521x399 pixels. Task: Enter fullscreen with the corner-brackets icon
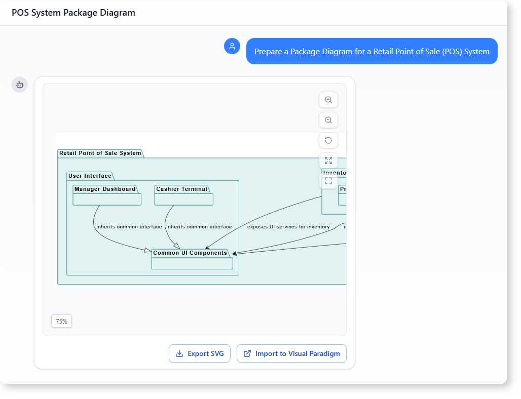pos(328,181)
